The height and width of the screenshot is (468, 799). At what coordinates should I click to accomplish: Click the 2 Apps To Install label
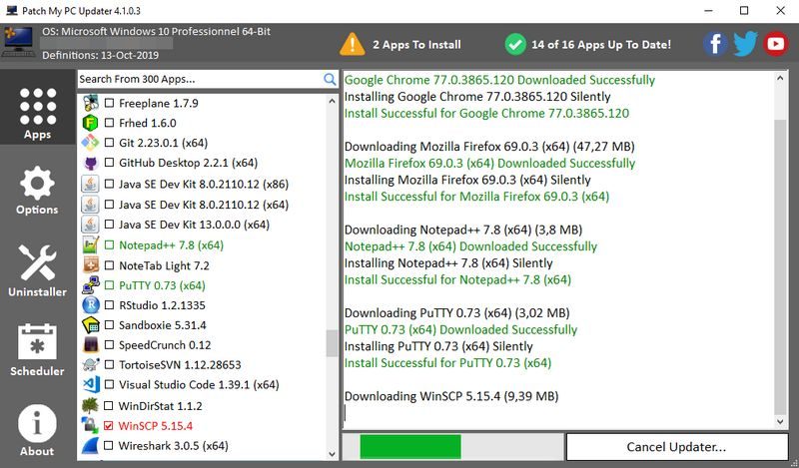coord(416,45)
